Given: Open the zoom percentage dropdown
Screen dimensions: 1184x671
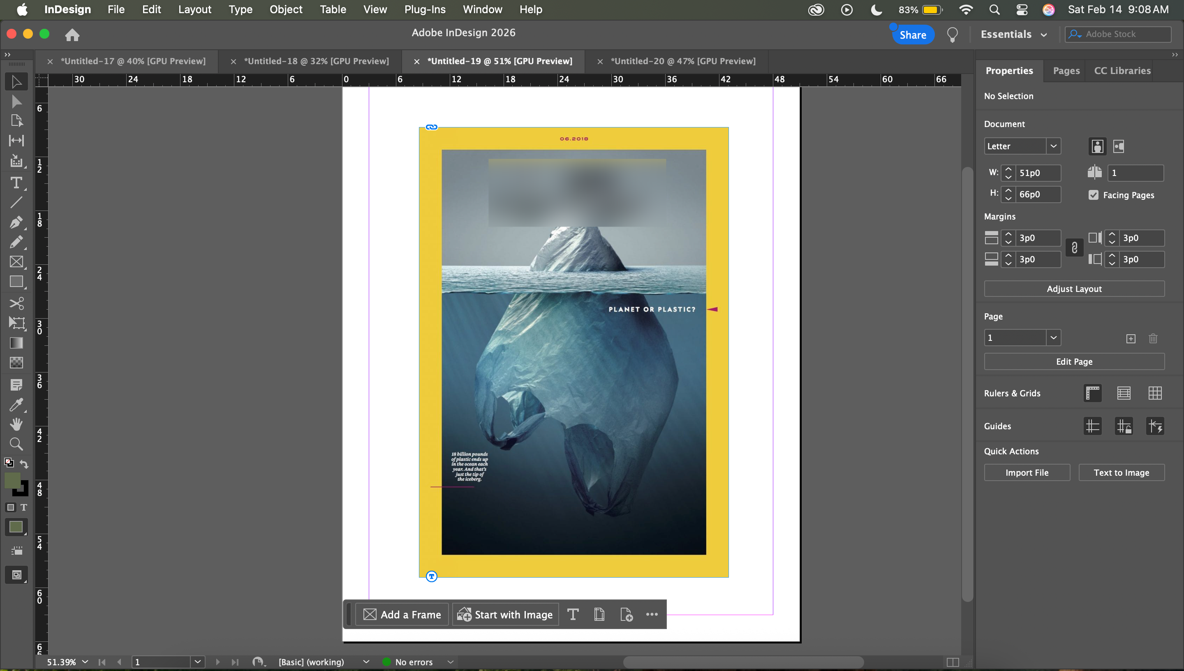Looking at the screenshot, I should pyautogui.click(x=85, y=662).
